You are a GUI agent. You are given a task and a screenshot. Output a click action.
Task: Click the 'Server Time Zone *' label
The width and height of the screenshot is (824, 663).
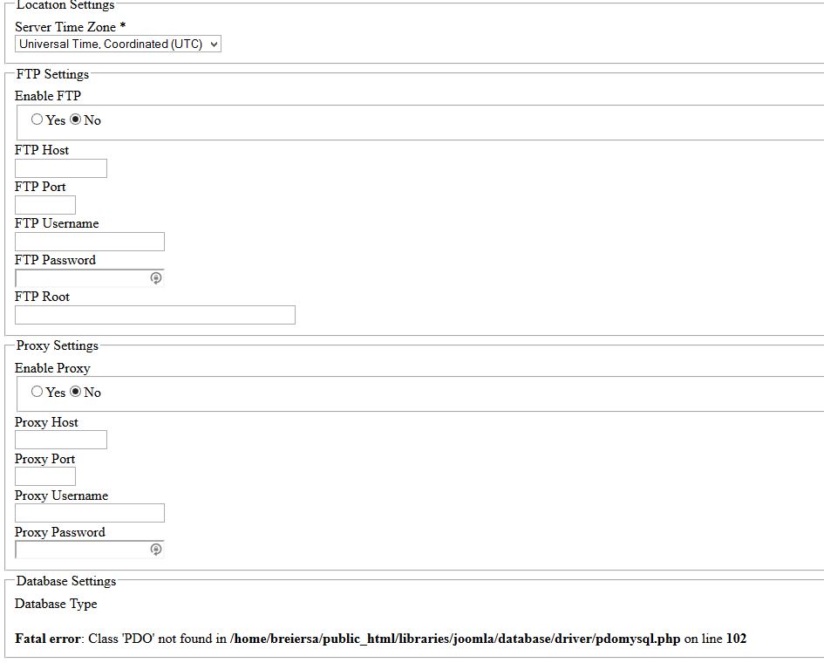(x=71, y=27)
